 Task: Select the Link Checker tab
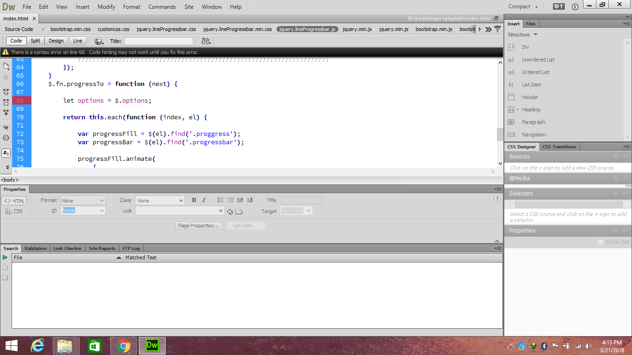(68, 248)
